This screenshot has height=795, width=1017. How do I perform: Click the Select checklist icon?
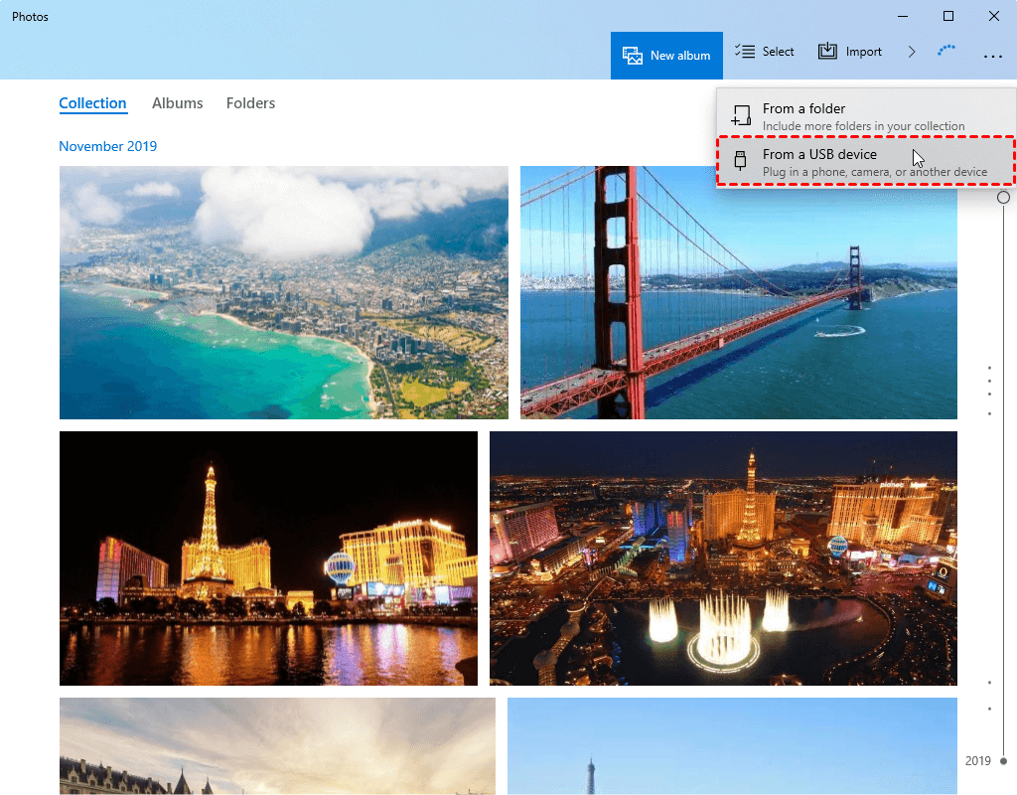[745, 51]
